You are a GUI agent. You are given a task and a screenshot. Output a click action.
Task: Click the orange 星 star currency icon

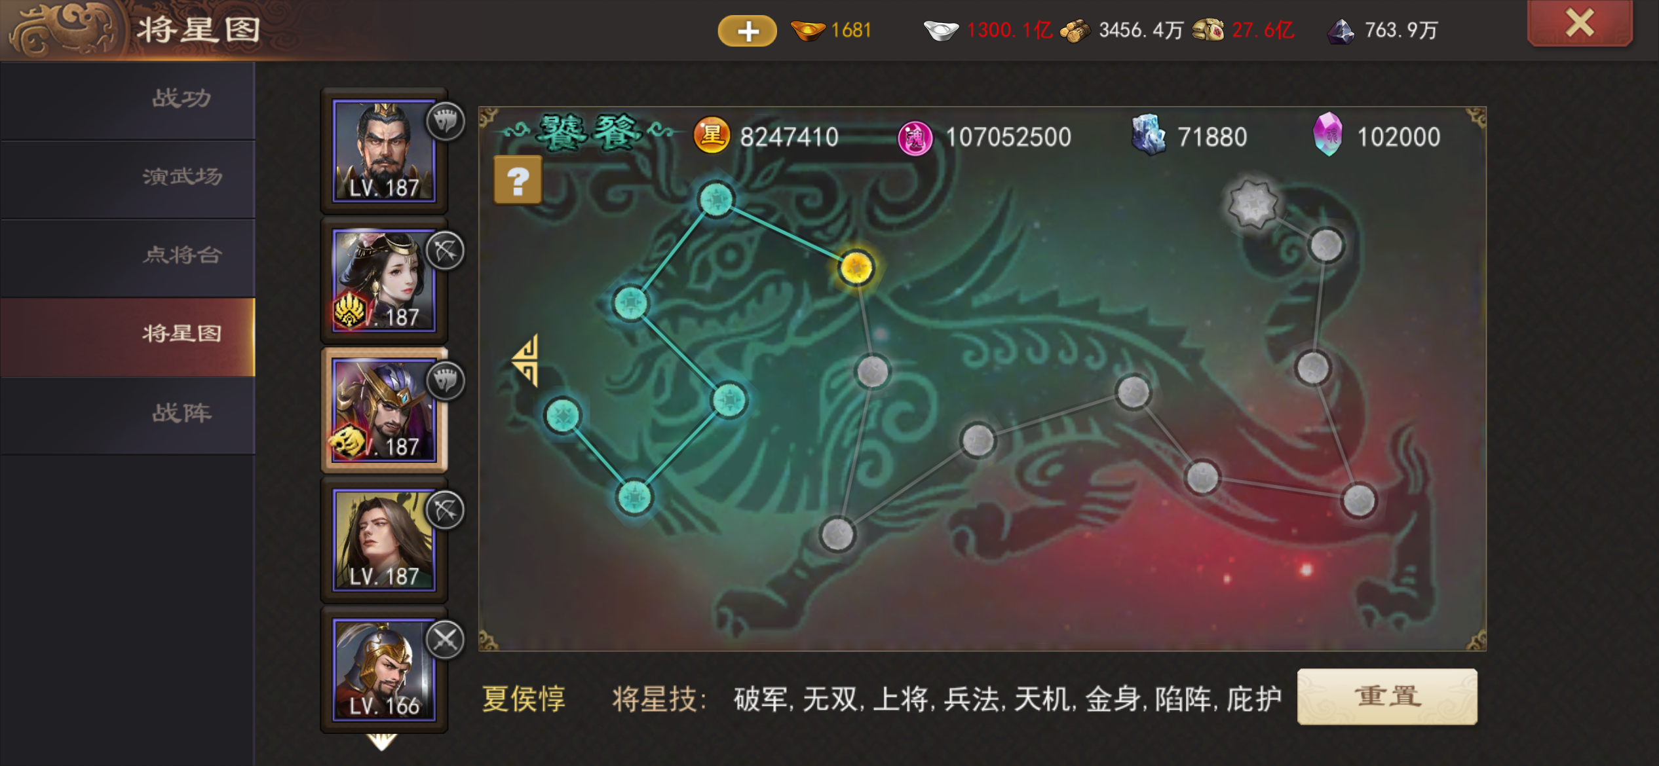coord(712,136)
